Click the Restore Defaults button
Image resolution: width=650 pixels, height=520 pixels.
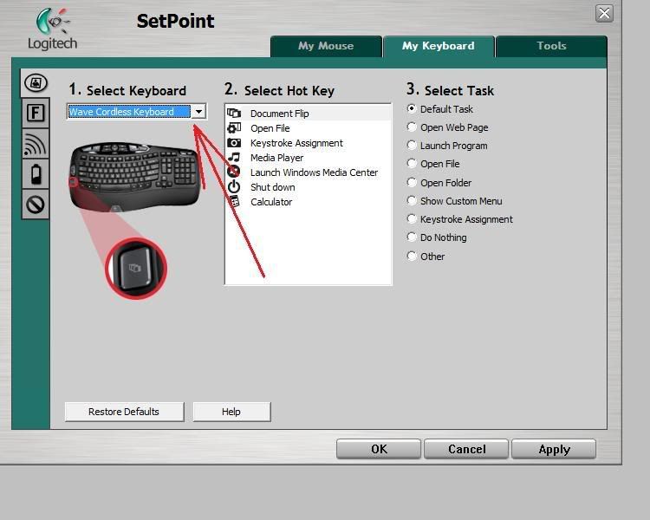pyautogui.click(x=124, y=412)
